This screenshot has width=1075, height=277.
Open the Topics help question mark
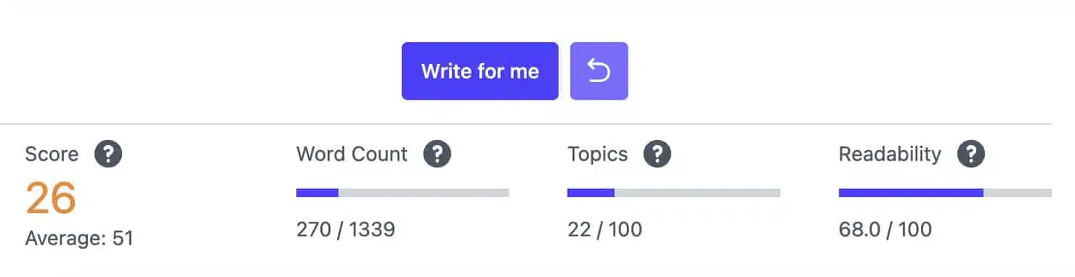(657, 154)
